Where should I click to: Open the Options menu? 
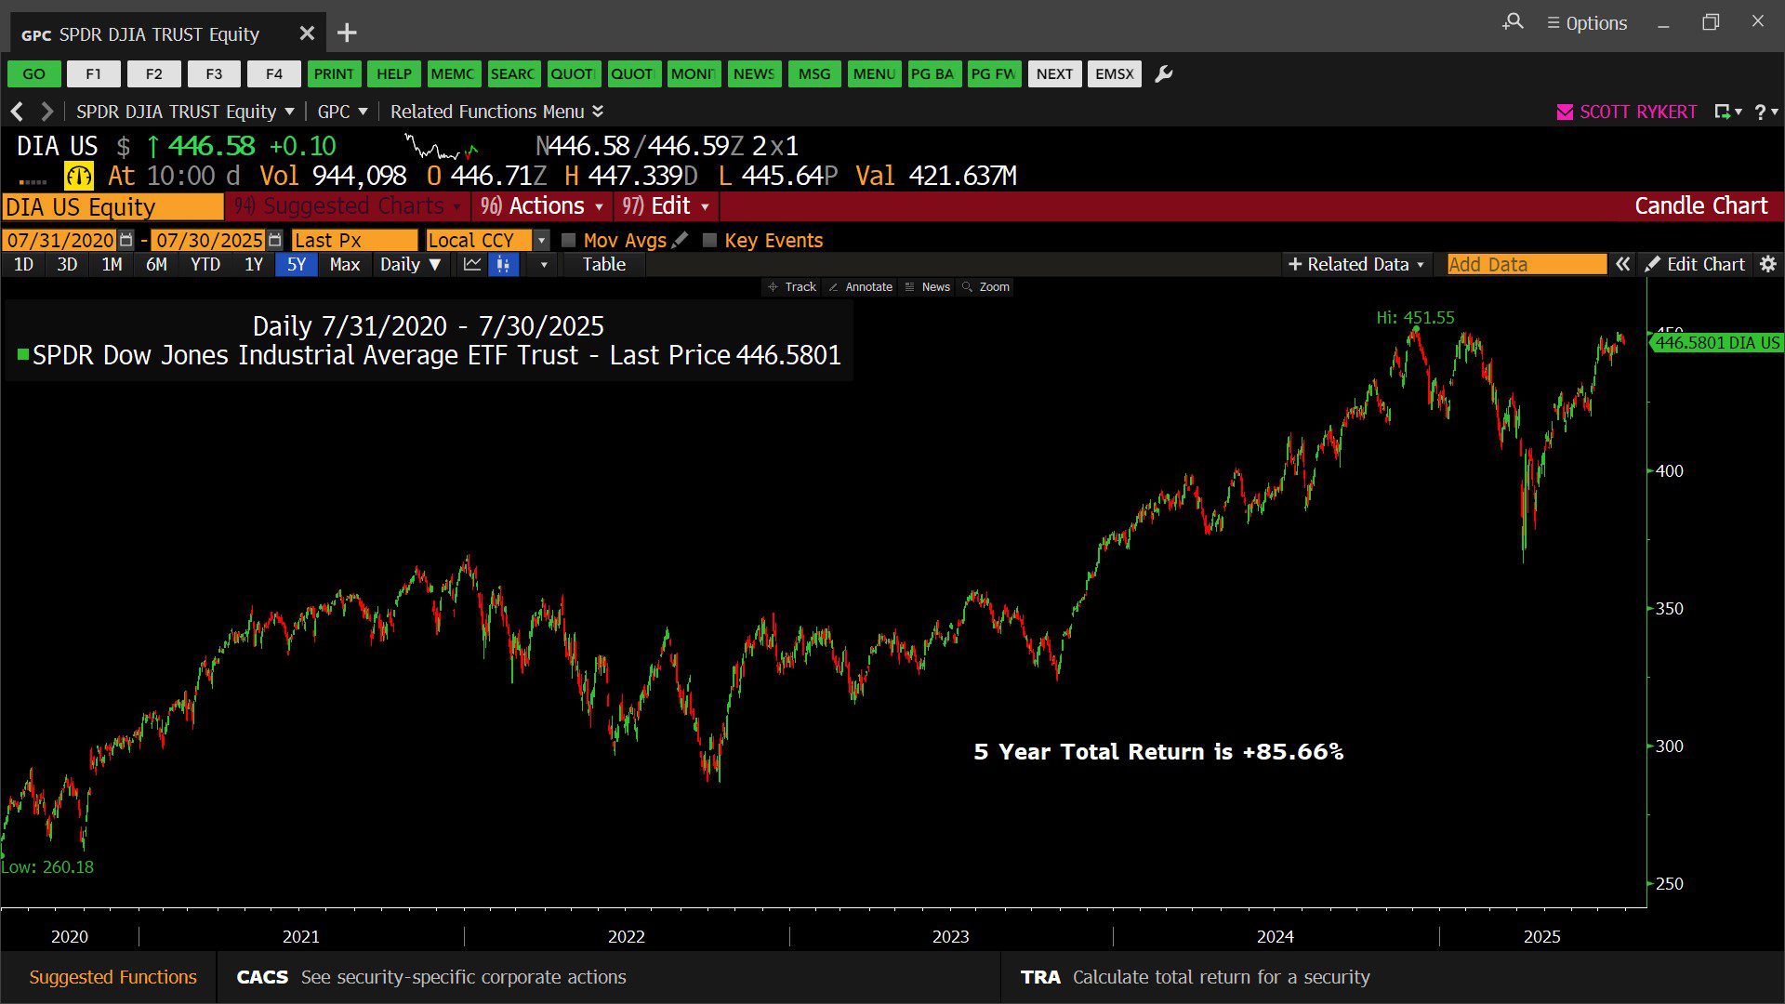[x=1587, y=23]
